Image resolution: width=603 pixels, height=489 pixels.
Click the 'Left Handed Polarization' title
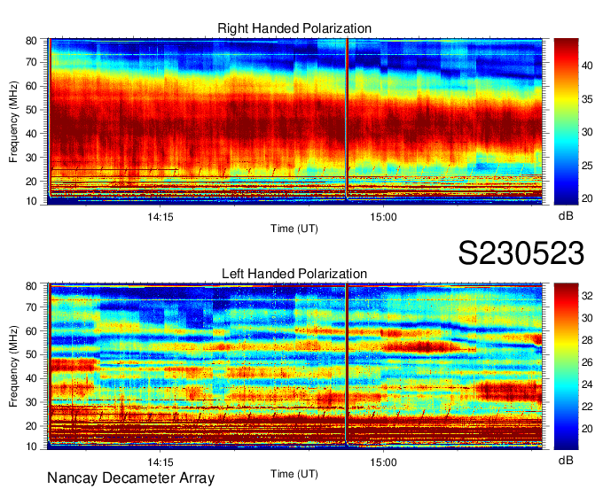[294, 274]
